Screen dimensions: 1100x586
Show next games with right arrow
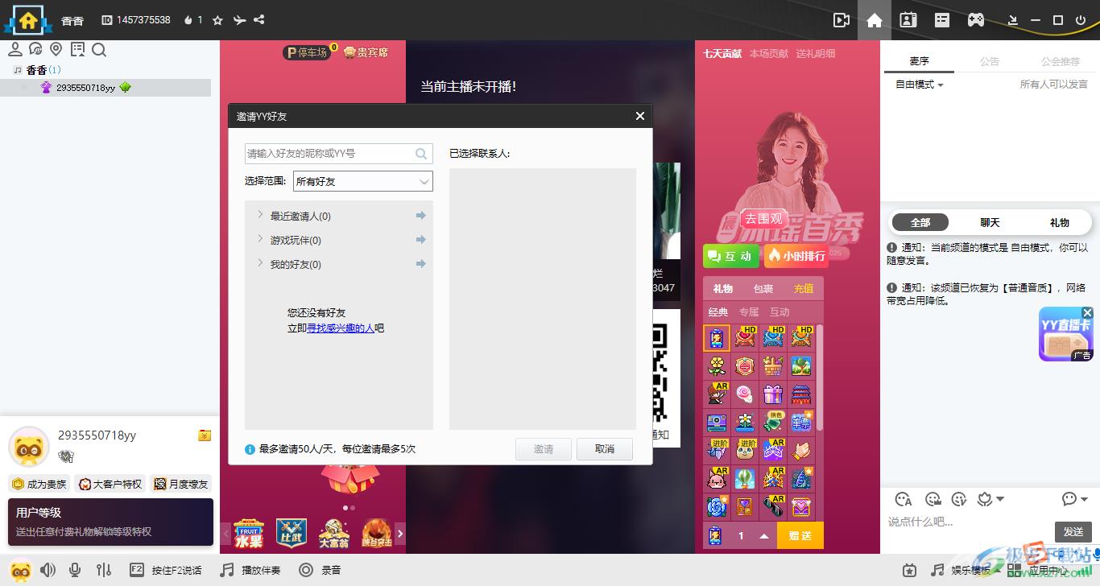pos(400,533)
